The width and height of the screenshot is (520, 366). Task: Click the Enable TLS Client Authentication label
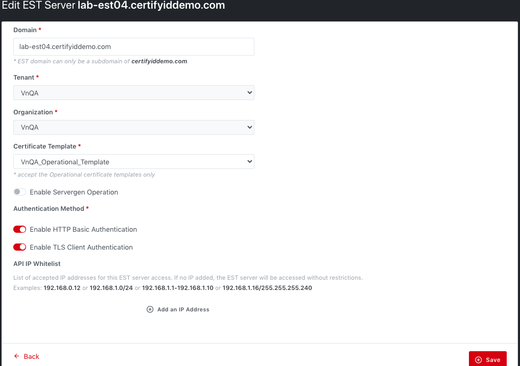[x=81, y=247]
